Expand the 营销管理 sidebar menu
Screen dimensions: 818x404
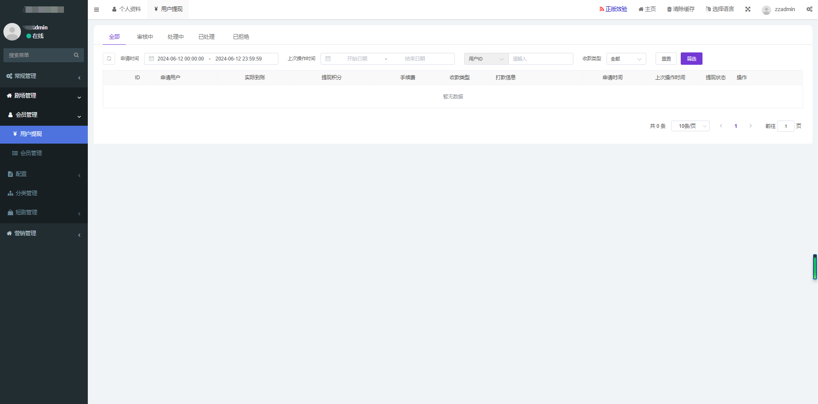43,234
